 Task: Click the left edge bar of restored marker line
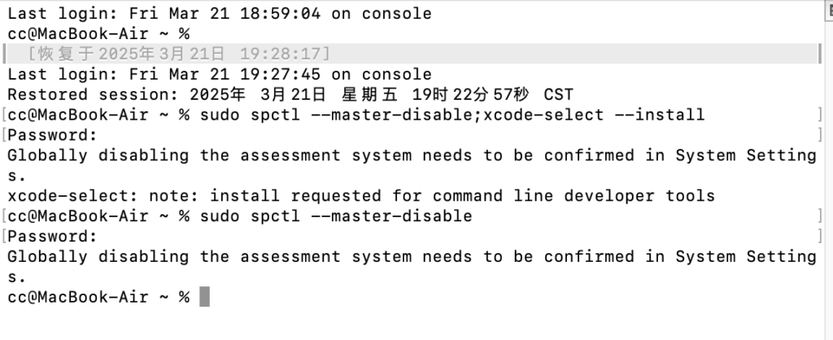[x=5, y=54]
